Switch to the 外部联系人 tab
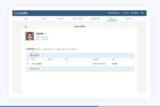The width and height of the screenshot is (160, 107). [61, 19]
